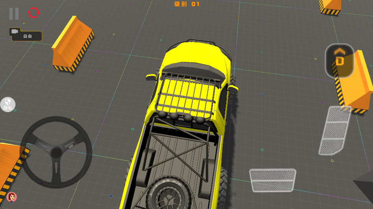Screen dimensions: 373x209
Task: Restart the level using the red arrows icon
Action: tap(34, 13)
